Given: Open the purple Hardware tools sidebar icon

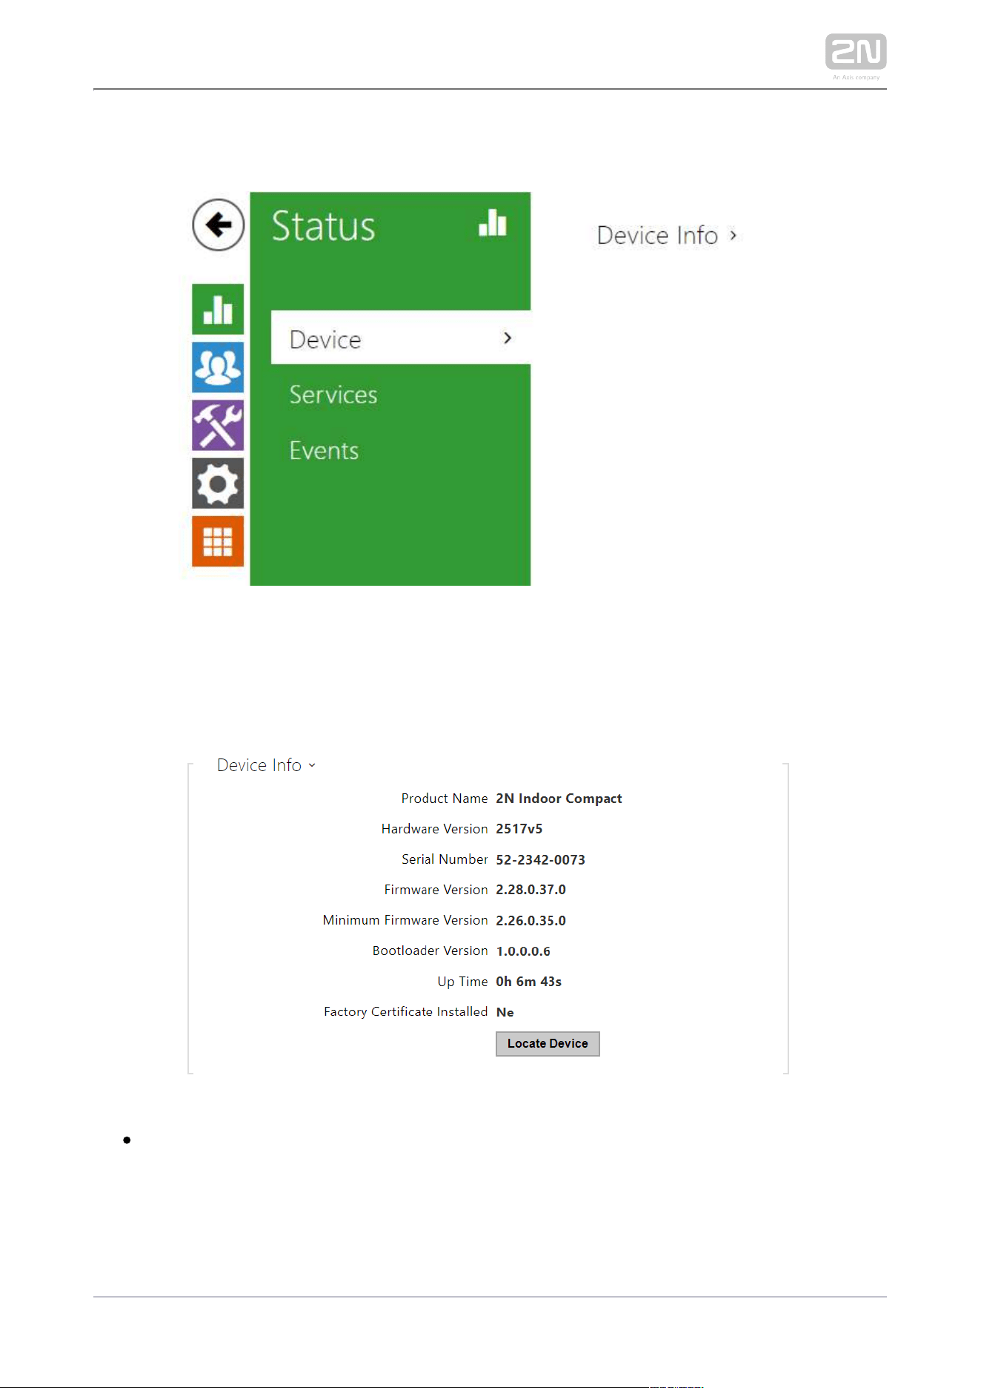Looking at the screenshot, I should (218, 425).
